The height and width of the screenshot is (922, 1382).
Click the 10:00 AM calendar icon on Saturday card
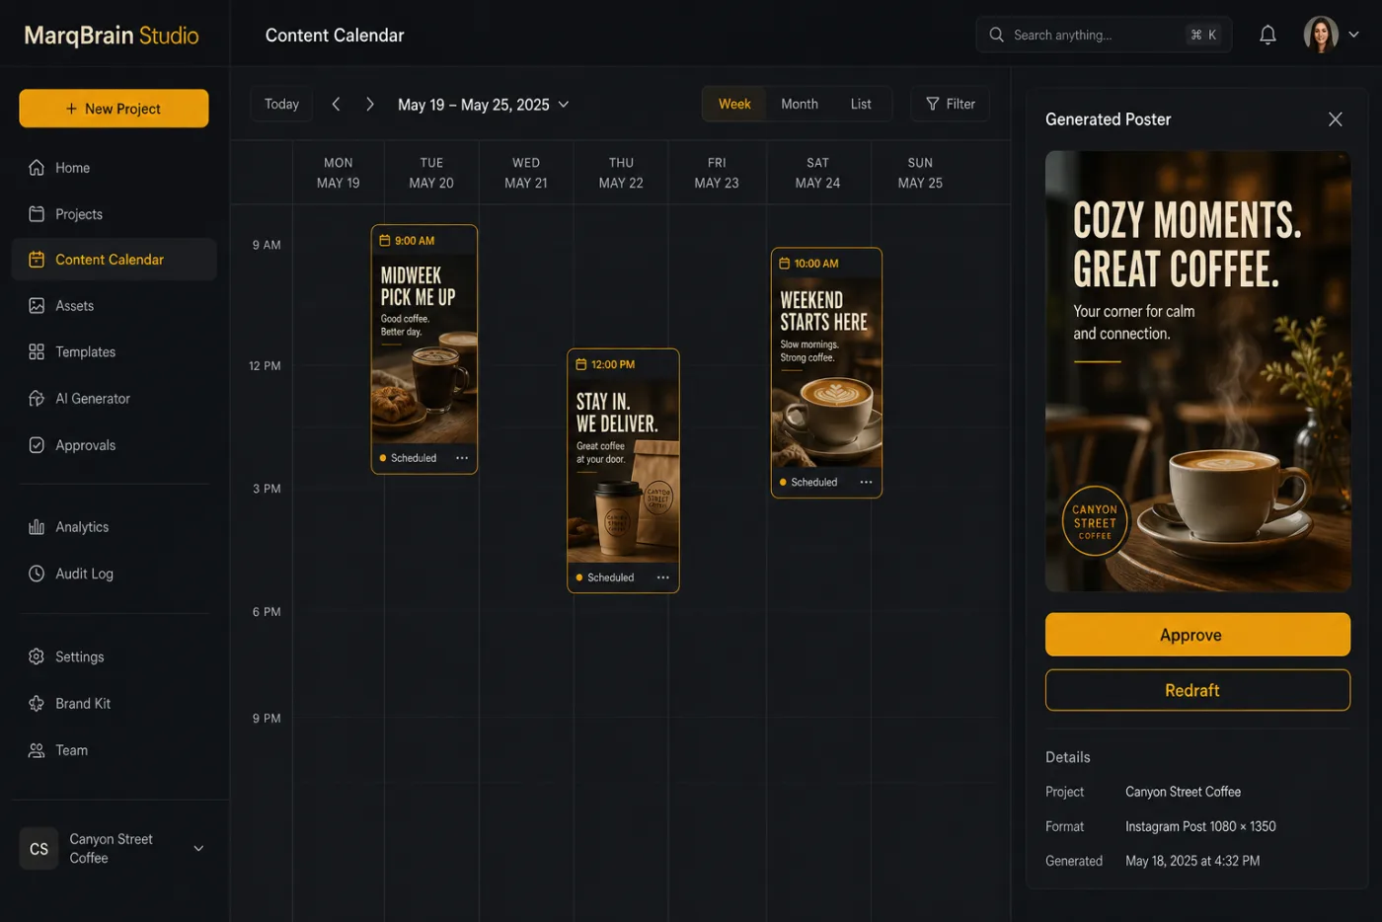coord(785,264)
